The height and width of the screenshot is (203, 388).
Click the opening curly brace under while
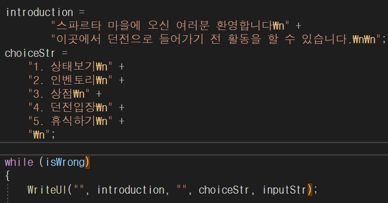(x=8, y=176)
